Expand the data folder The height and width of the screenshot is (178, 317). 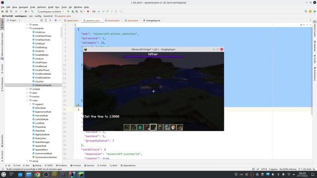[27, 93]
